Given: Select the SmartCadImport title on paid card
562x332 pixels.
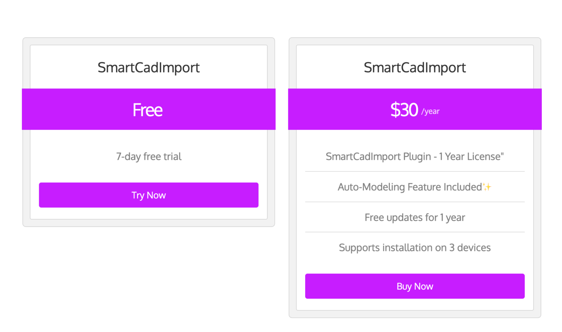Looking at the screenshot, I should click(x=415, y=68).
